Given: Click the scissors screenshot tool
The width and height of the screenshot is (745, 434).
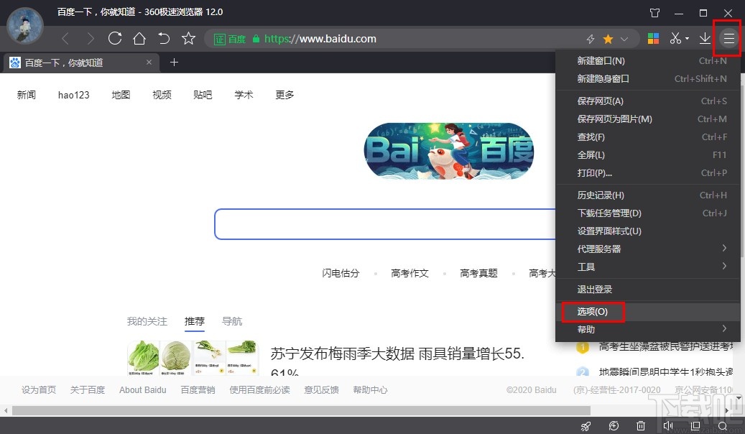Looking at the screenshot, I should [675, 38].
